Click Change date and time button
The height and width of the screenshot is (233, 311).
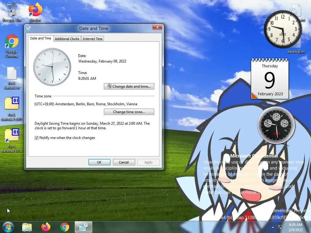[129, 86]
